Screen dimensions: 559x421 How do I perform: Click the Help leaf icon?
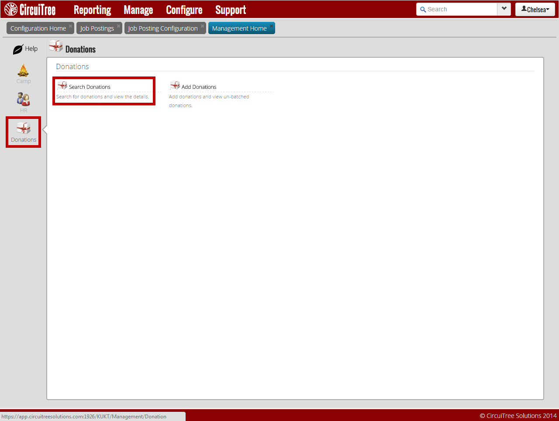pos(18,49)
